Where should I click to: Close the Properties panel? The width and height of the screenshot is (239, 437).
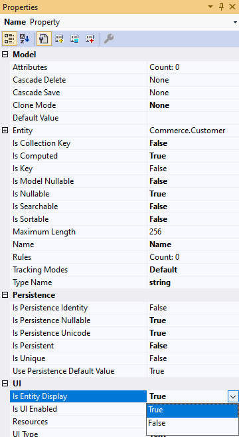232,7
